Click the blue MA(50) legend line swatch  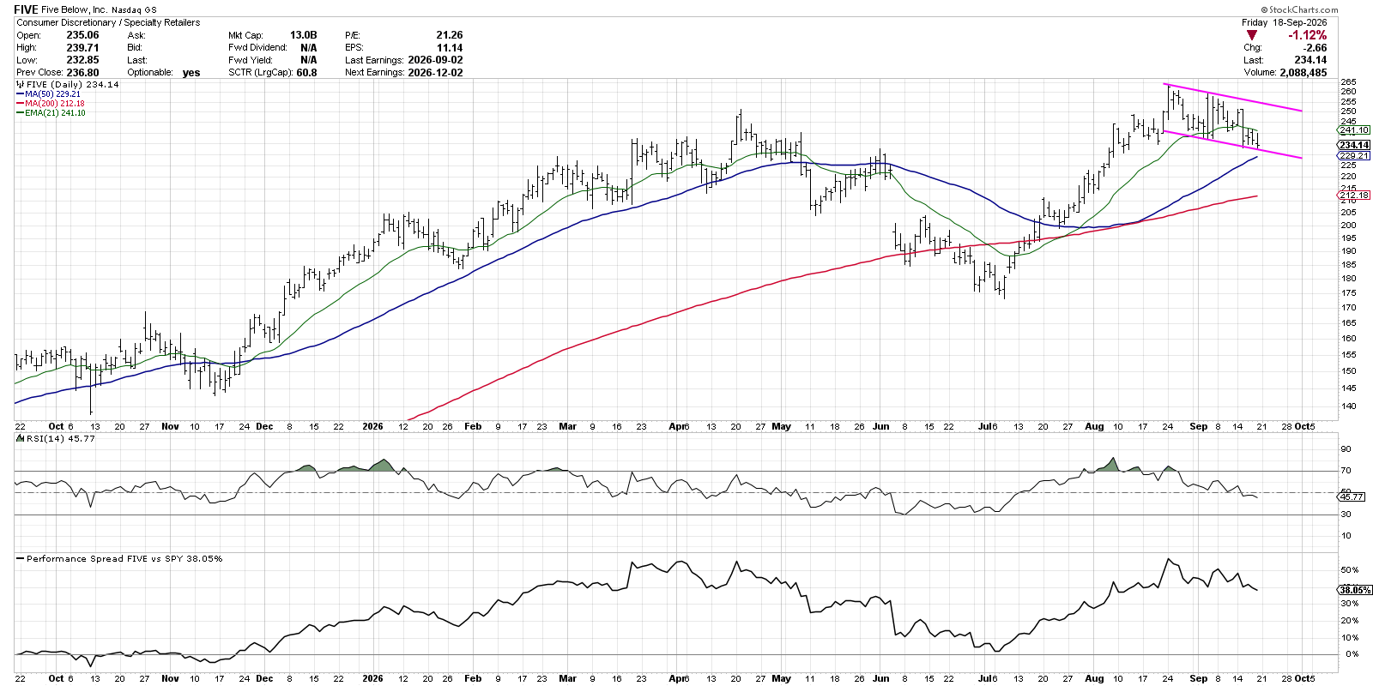(20, 94)
